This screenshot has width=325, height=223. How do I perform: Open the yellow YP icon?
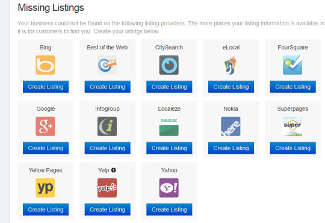click(x=45, y=187)
